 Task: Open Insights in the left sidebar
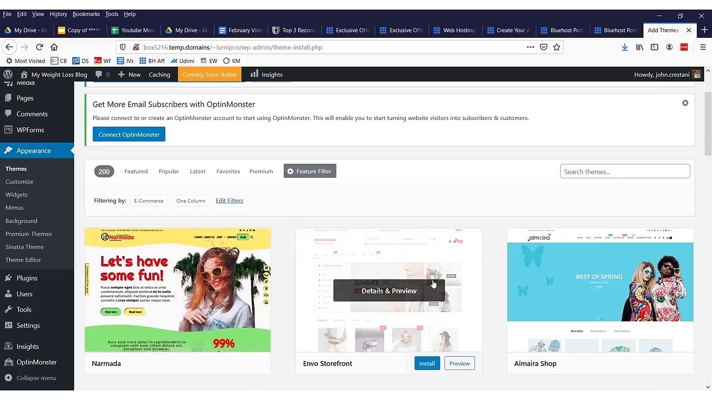(x=27, y=347)
